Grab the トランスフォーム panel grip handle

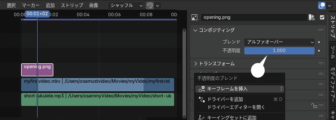[321, 63]
